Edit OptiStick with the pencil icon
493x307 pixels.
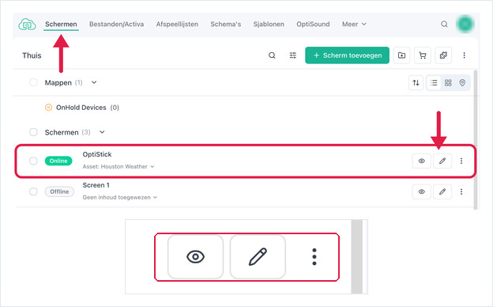pos(442,161)
